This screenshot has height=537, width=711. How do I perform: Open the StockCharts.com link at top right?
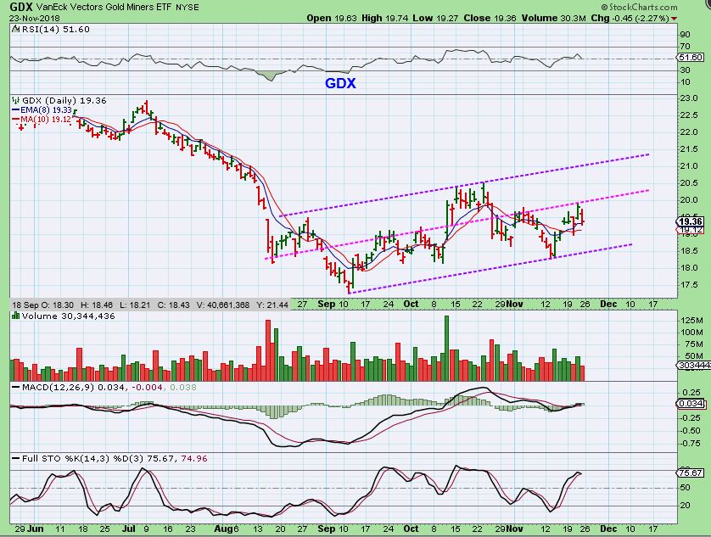pyautogui.click(x=640, y=7)
